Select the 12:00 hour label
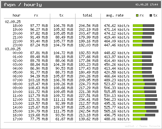This screenshot has width=162, height=129. pos(17,100)
